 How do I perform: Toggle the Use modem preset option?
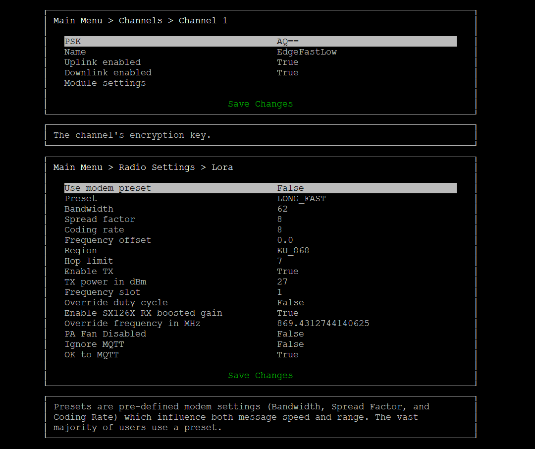tap(260, 188)
